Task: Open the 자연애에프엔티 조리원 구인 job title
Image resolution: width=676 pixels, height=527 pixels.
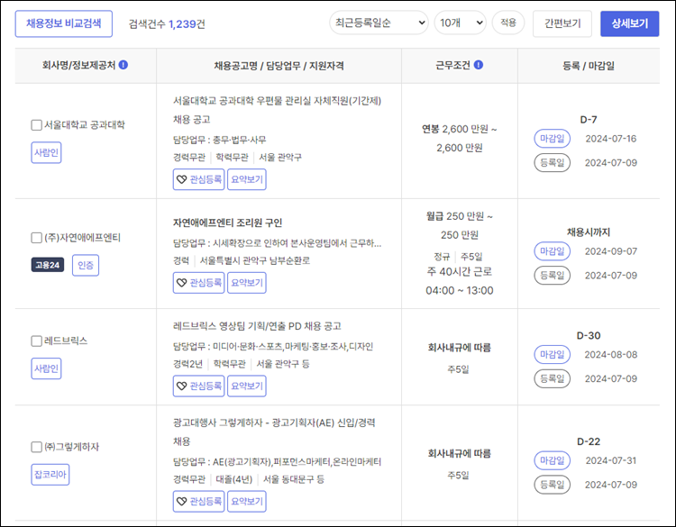Action: tap(228, 223)
